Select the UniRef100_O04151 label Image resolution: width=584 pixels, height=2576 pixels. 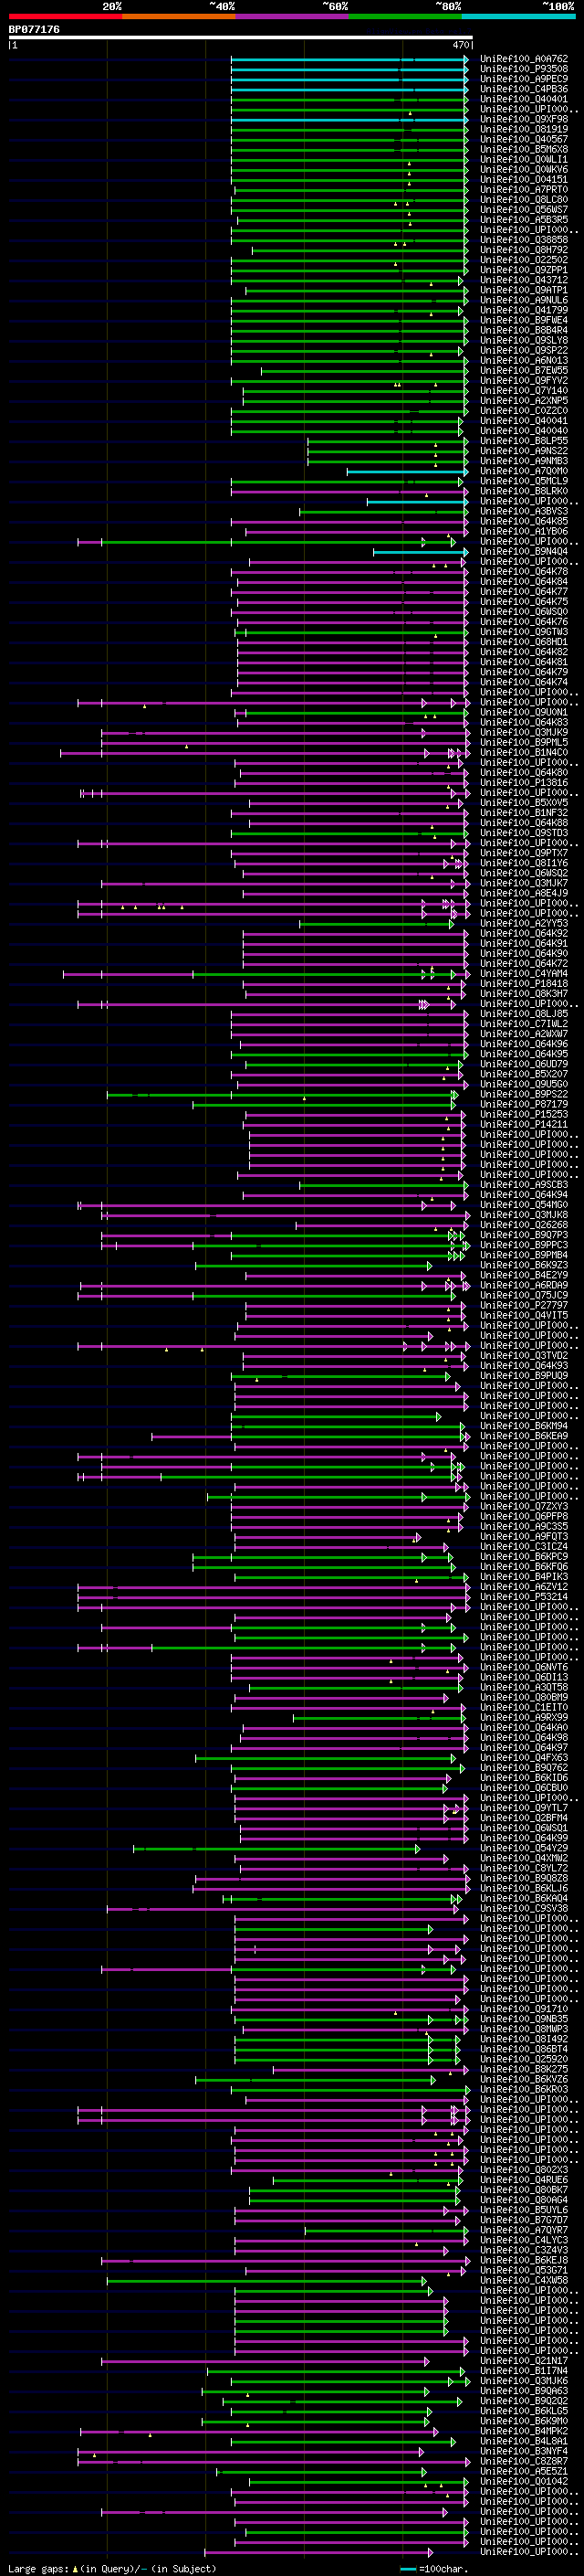coord(524,179)
